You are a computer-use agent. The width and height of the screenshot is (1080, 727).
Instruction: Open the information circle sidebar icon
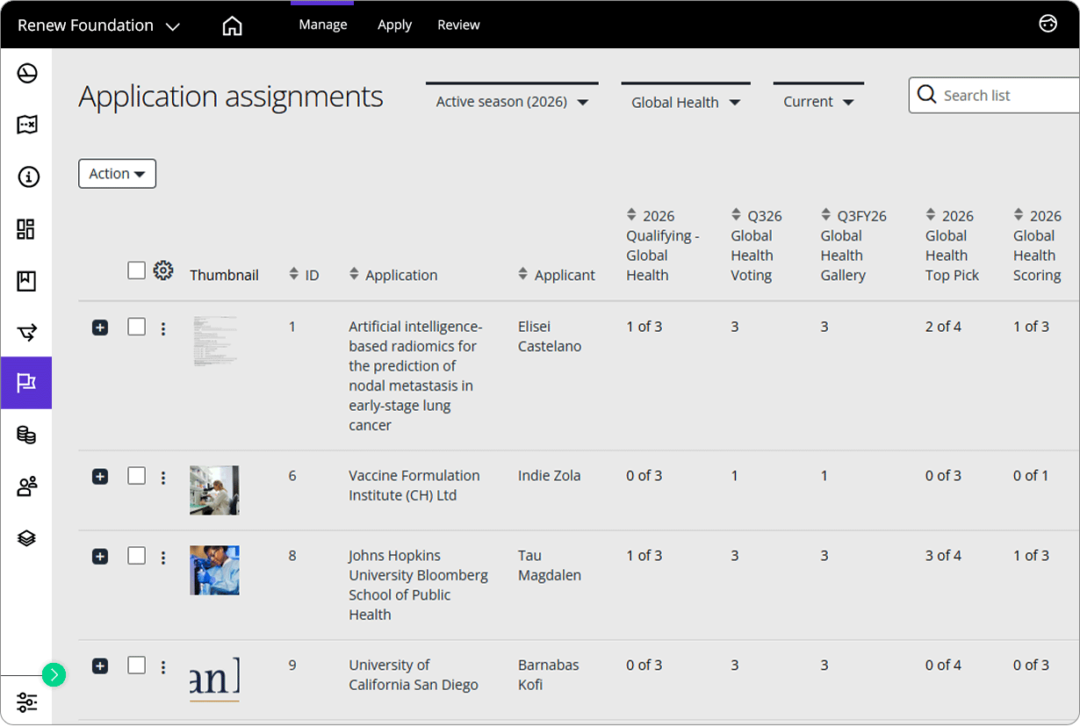pos(27,177)
